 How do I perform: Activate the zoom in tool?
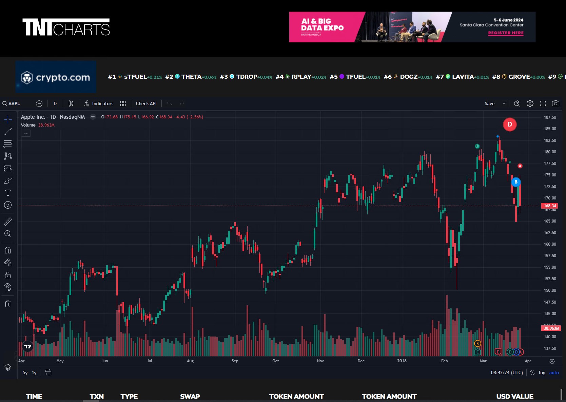point(8,234)
